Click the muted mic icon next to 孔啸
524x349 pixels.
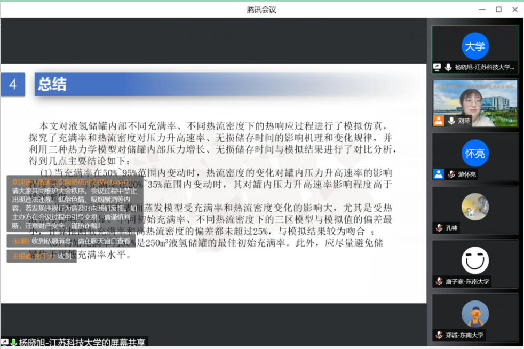(439, 228)
